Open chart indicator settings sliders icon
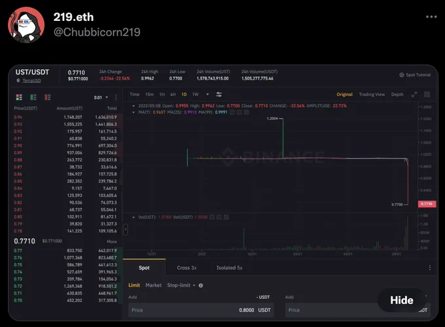The image size is (445, 327). coord(219,94)
